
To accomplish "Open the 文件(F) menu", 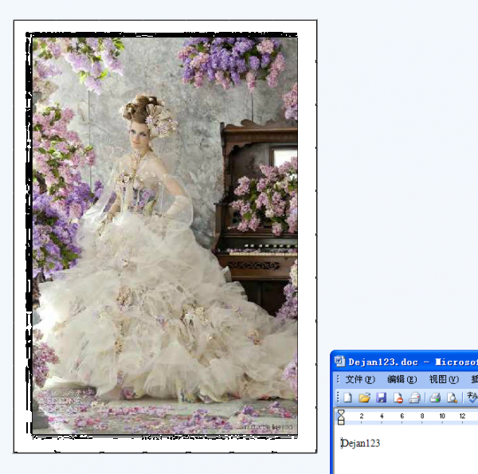I will coord(360,379).
